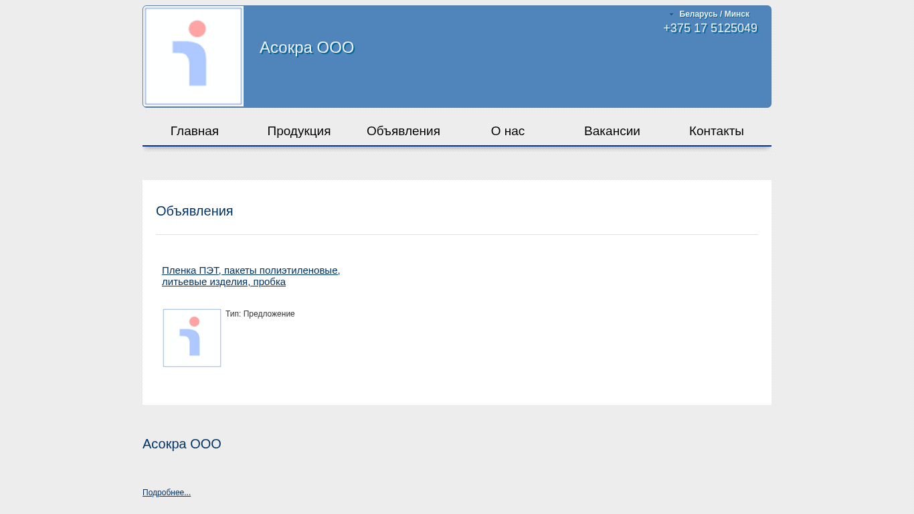Navigate to the Вакансии menu item

pyautogui.click(x=612, y=131)
